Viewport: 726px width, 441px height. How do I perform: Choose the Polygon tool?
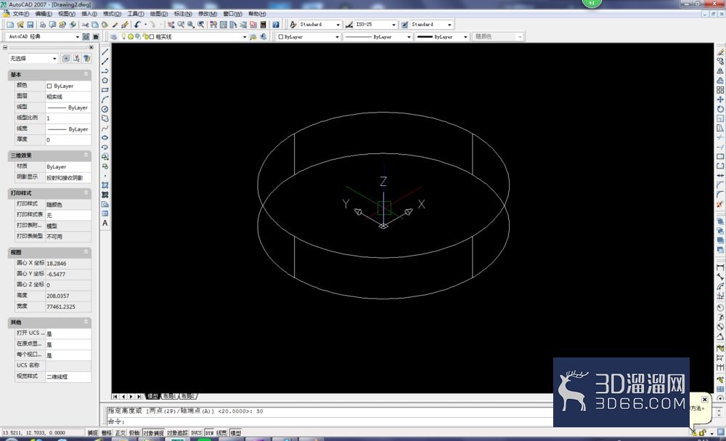tap(105, 80)
